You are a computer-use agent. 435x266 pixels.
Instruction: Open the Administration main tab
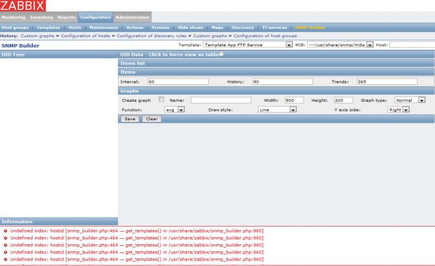[x=132, y=17]
